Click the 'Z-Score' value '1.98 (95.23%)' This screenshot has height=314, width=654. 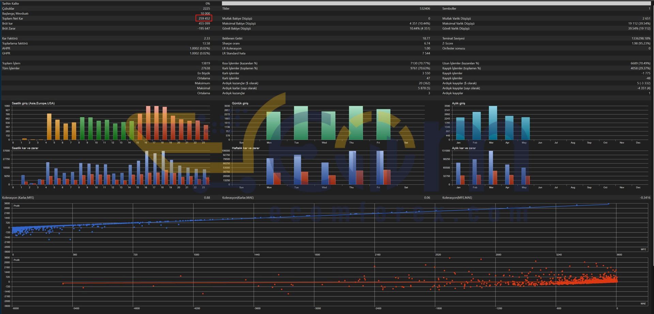(641, 44)
